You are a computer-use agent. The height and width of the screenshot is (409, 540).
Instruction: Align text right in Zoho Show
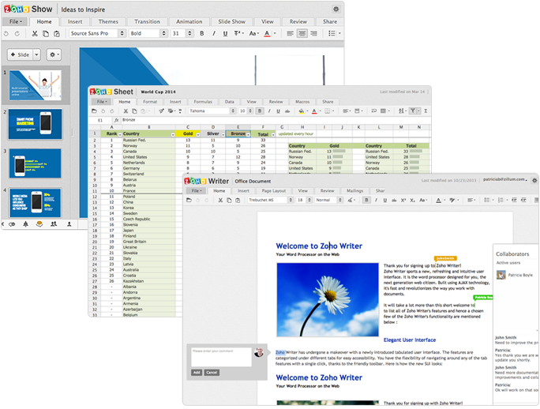tap(313, 33)
